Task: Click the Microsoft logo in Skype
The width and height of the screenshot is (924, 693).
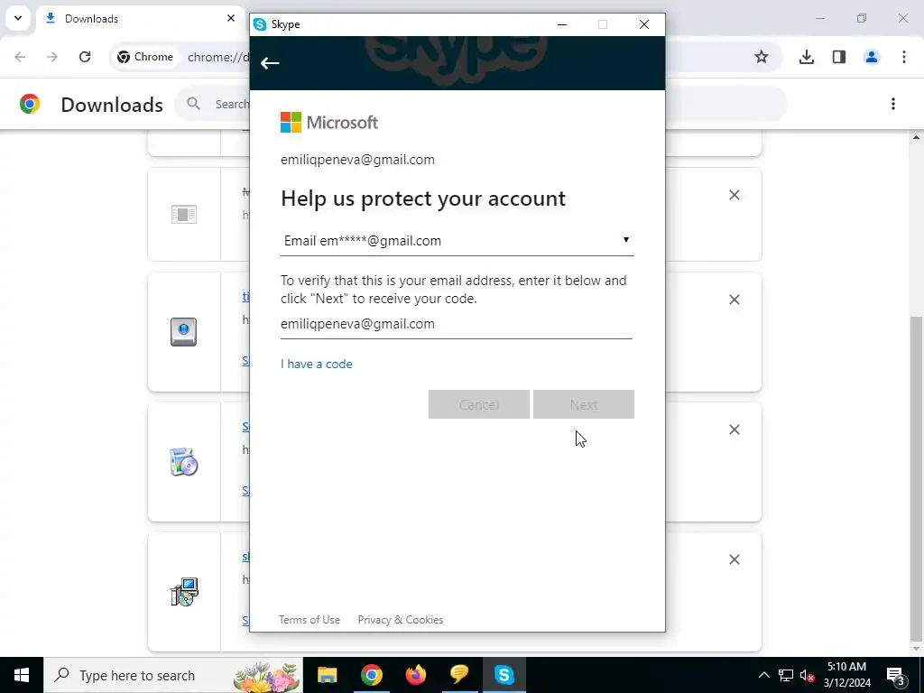Action: [x=328, y=123]
